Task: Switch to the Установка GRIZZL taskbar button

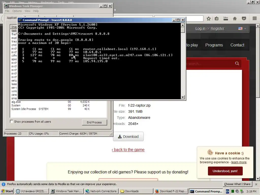Action: point(32,191)
